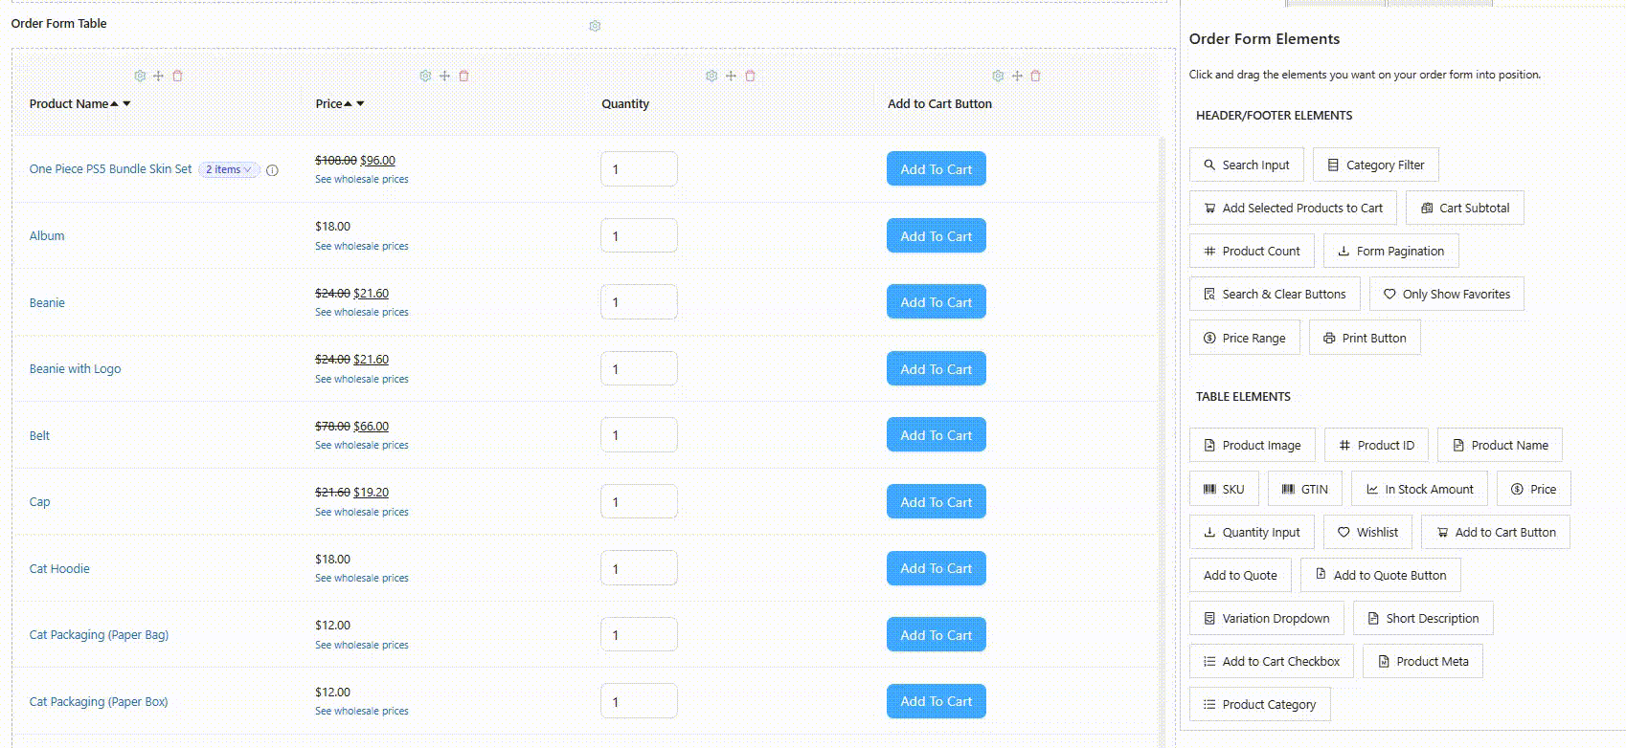Delete the Price column via trash icon

coord(463,76)
